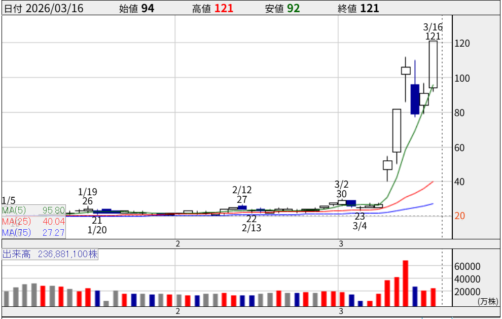This screenshot has width=502, height=319.
Task: Click the large blue candlestick near 90
Action: 415,99
